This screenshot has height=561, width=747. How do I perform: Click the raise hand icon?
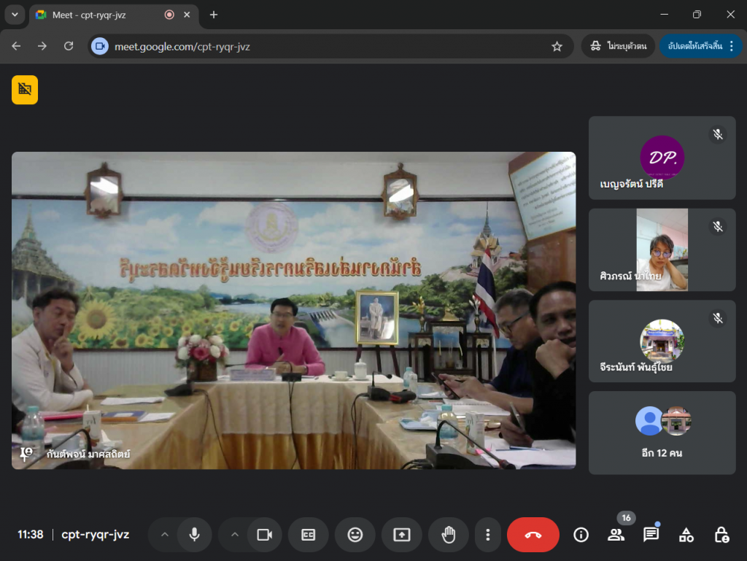point(448,535)
